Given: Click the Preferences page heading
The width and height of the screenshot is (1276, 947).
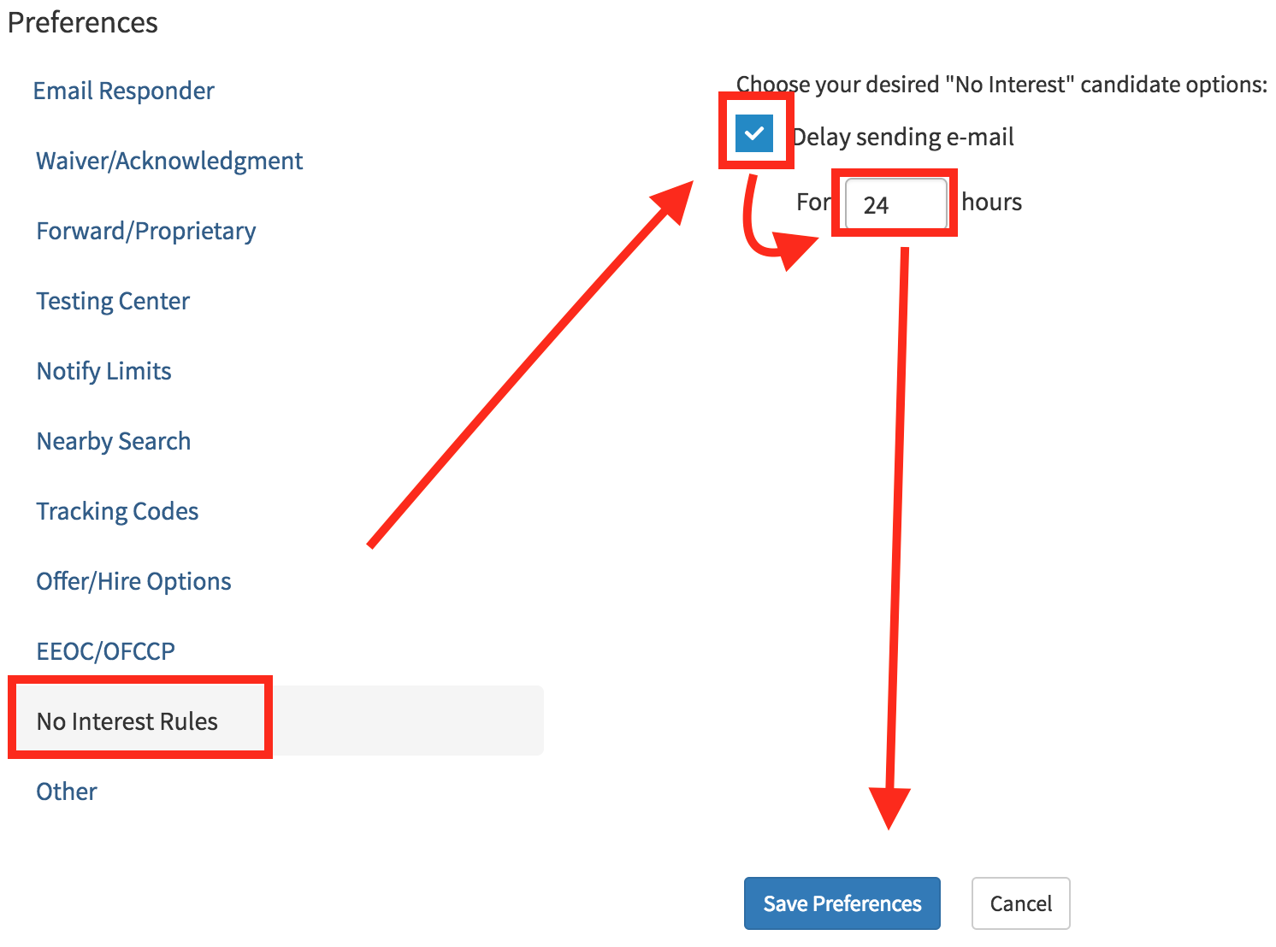Looking at the screenshot, I should point(83,22).
